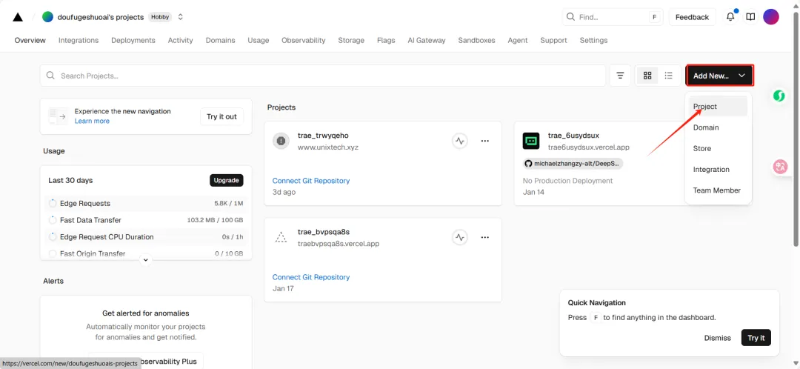Screen dimensions: 800x369
Task: Open the team switcher chevron
Action: [x=181, y=17]
